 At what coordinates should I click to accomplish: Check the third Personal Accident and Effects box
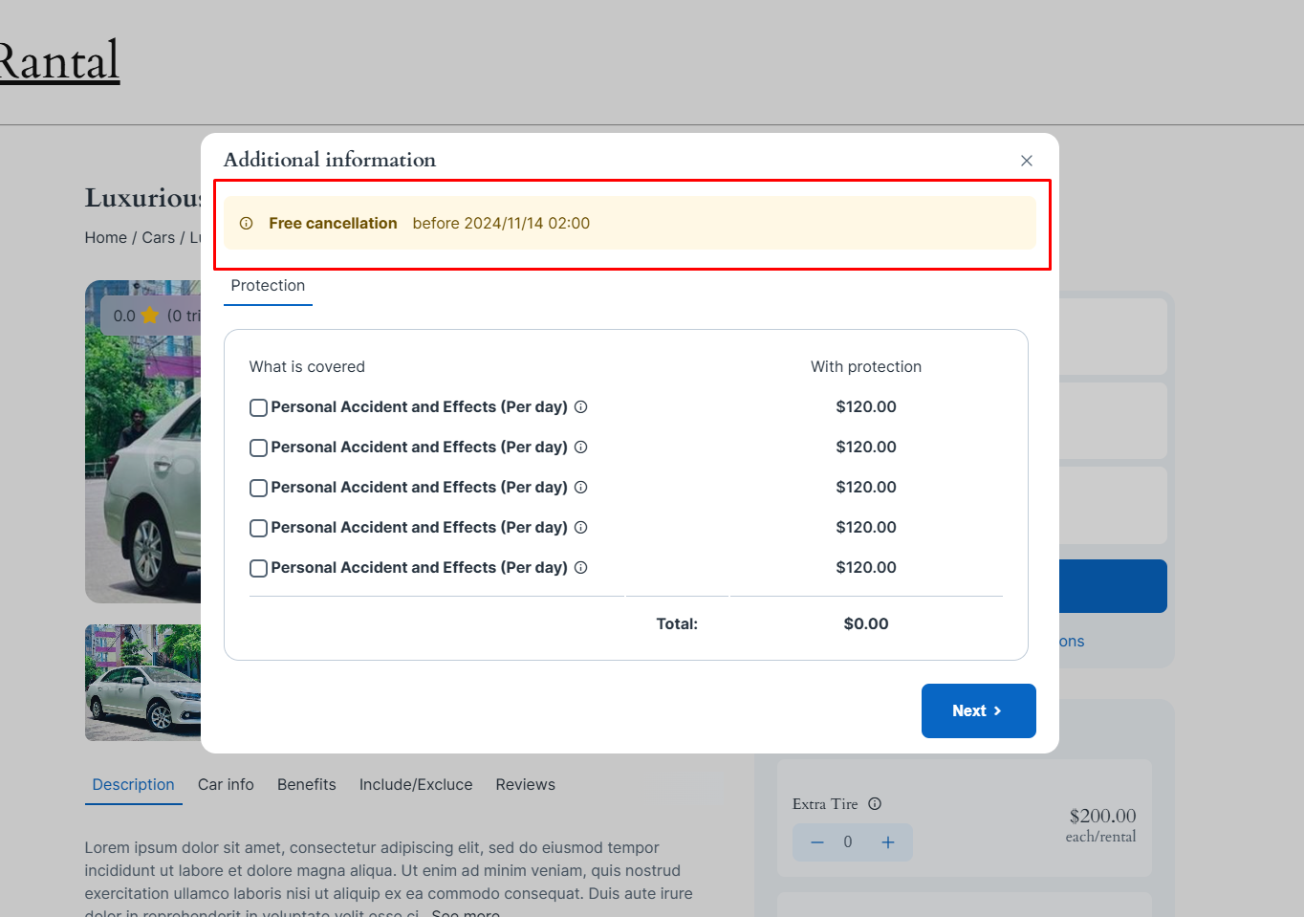click(258, 488)
